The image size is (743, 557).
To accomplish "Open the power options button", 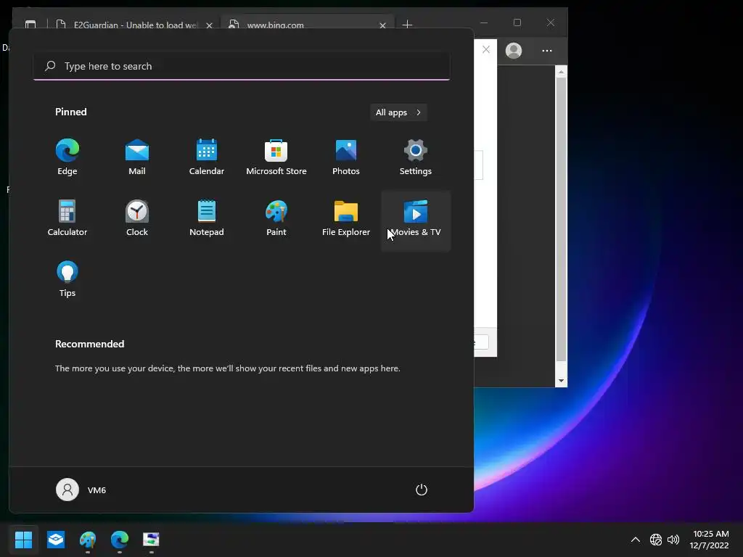I will [422, 490].
